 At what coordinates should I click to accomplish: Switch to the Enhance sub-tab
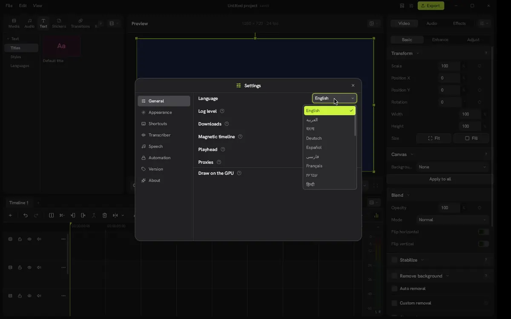click(x=440, y=40)
